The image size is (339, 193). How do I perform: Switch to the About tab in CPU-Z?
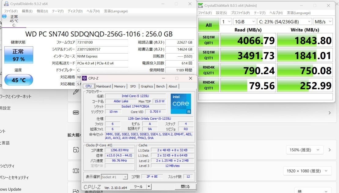pyautogui.click(x=173, y=86)
